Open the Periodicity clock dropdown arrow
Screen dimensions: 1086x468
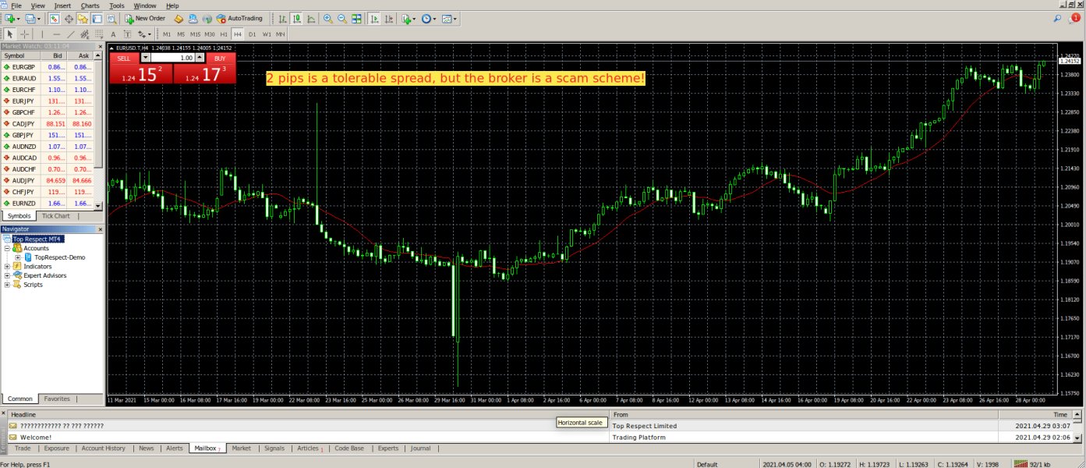coord(437,19)
